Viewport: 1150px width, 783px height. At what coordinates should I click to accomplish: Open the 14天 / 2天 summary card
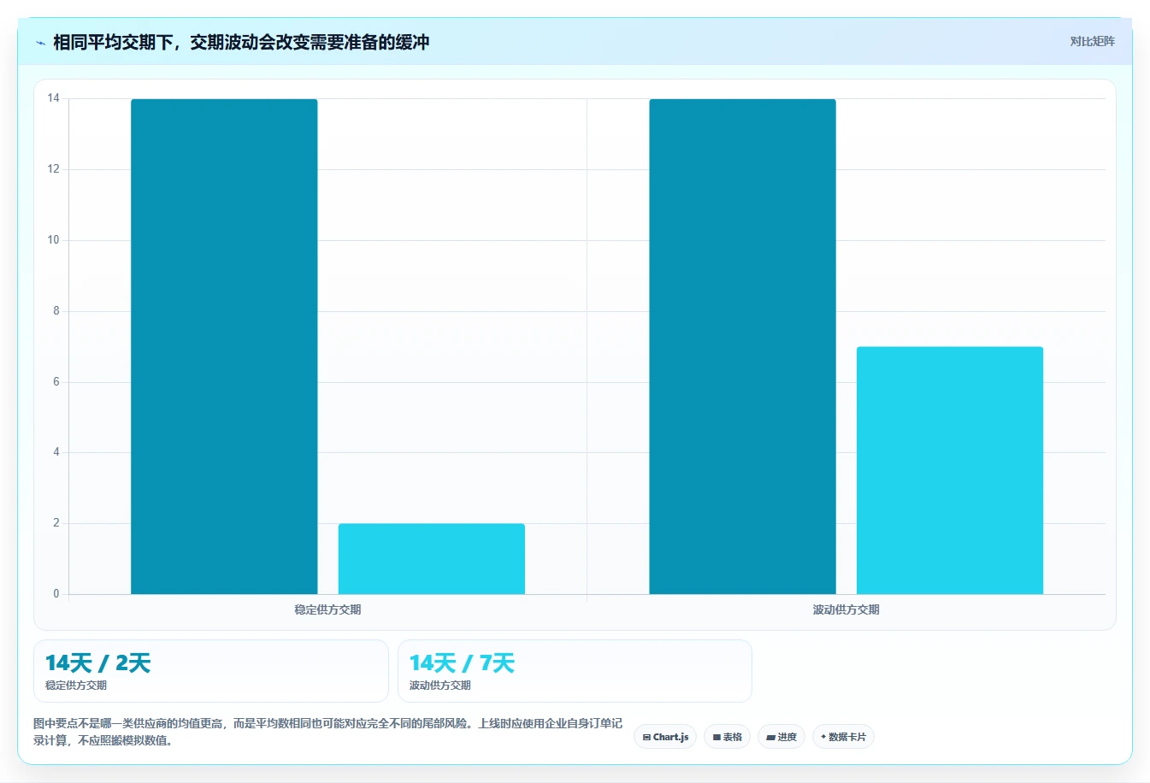coord(211,671)
